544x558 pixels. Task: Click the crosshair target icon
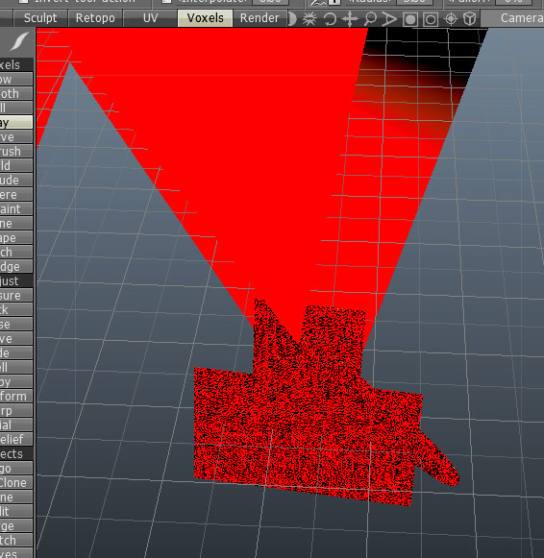point(451,19)
